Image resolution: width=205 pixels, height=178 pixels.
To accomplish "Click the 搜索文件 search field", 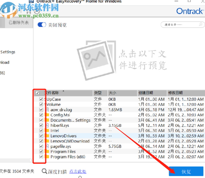I will [183, 25].
